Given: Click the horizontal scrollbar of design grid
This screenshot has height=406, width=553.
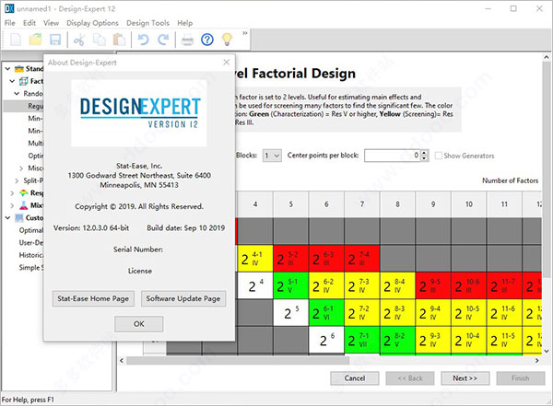Looking at the screenshot, I should click(238, 361).
